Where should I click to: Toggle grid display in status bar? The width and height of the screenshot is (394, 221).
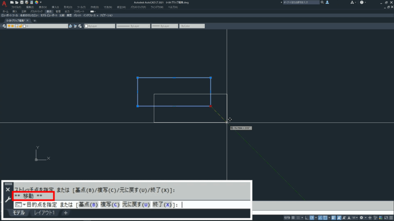coord(293,218)
